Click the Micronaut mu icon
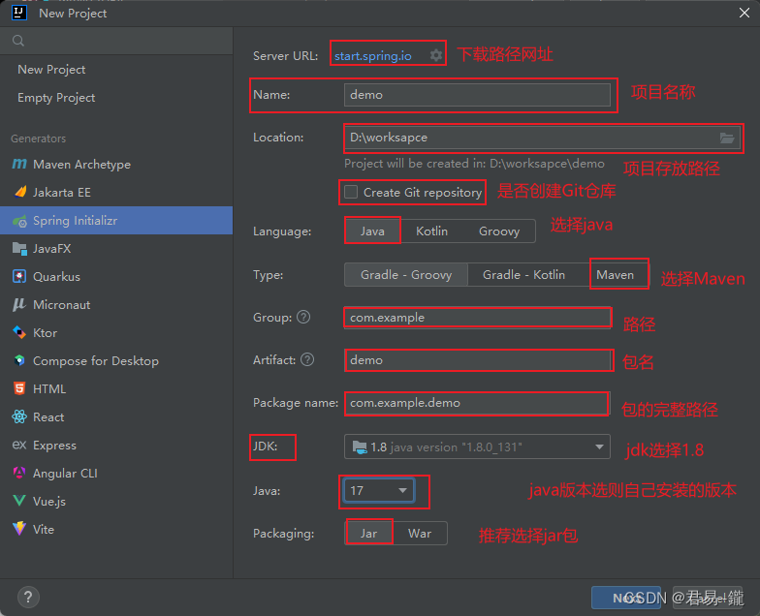This screenshot has width=760, height=616. tap(19, 304)
